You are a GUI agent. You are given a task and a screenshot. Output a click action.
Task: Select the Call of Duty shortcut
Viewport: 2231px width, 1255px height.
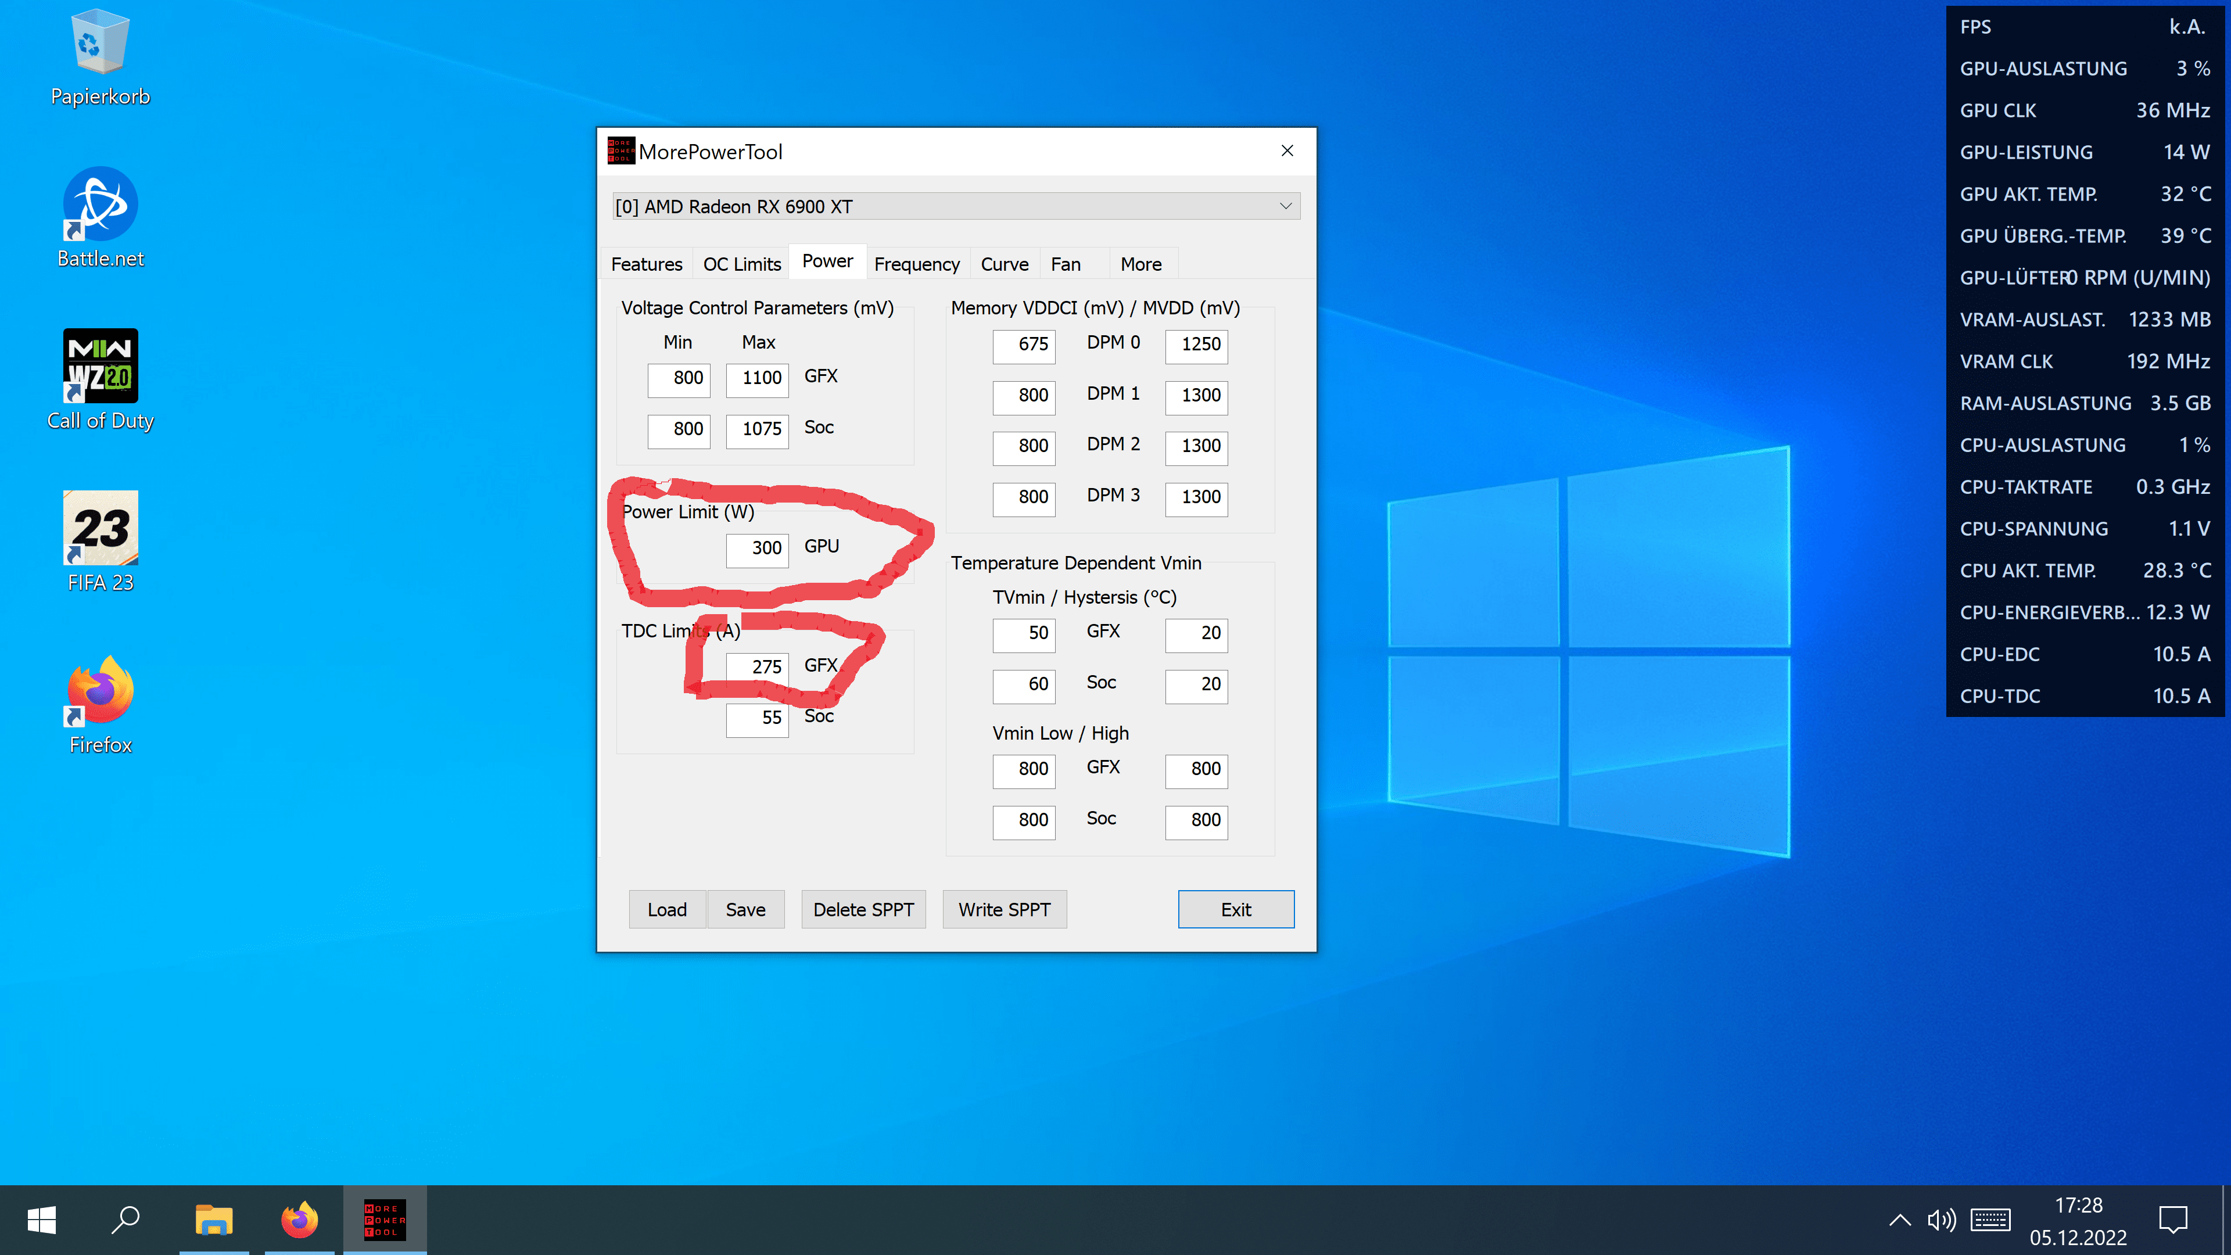pos(101,379)
